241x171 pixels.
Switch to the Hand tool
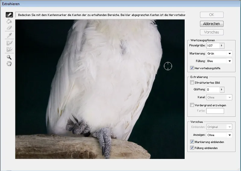click(9, 63)
